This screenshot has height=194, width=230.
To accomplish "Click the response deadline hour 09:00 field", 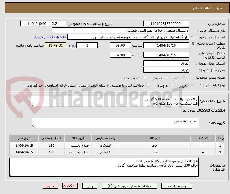I will point(120,45).
